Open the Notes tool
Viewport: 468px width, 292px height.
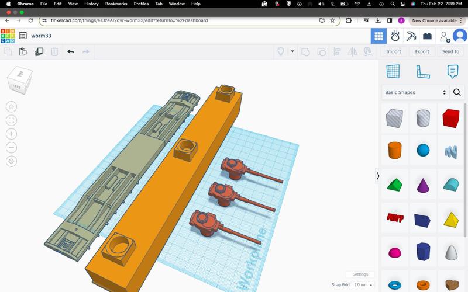(452, 72)
